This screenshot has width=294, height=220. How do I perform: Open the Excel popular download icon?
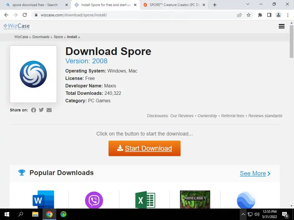coord(145,200)
